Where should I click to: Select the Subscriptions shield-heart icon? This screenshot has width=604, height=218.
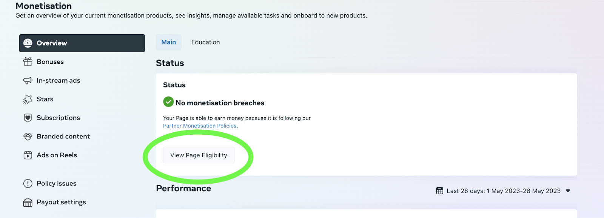coord(28,118)
